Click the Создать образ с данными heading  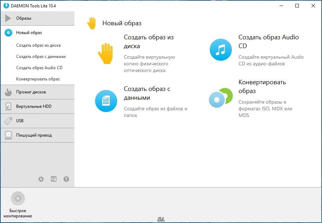tap(147, 93)
